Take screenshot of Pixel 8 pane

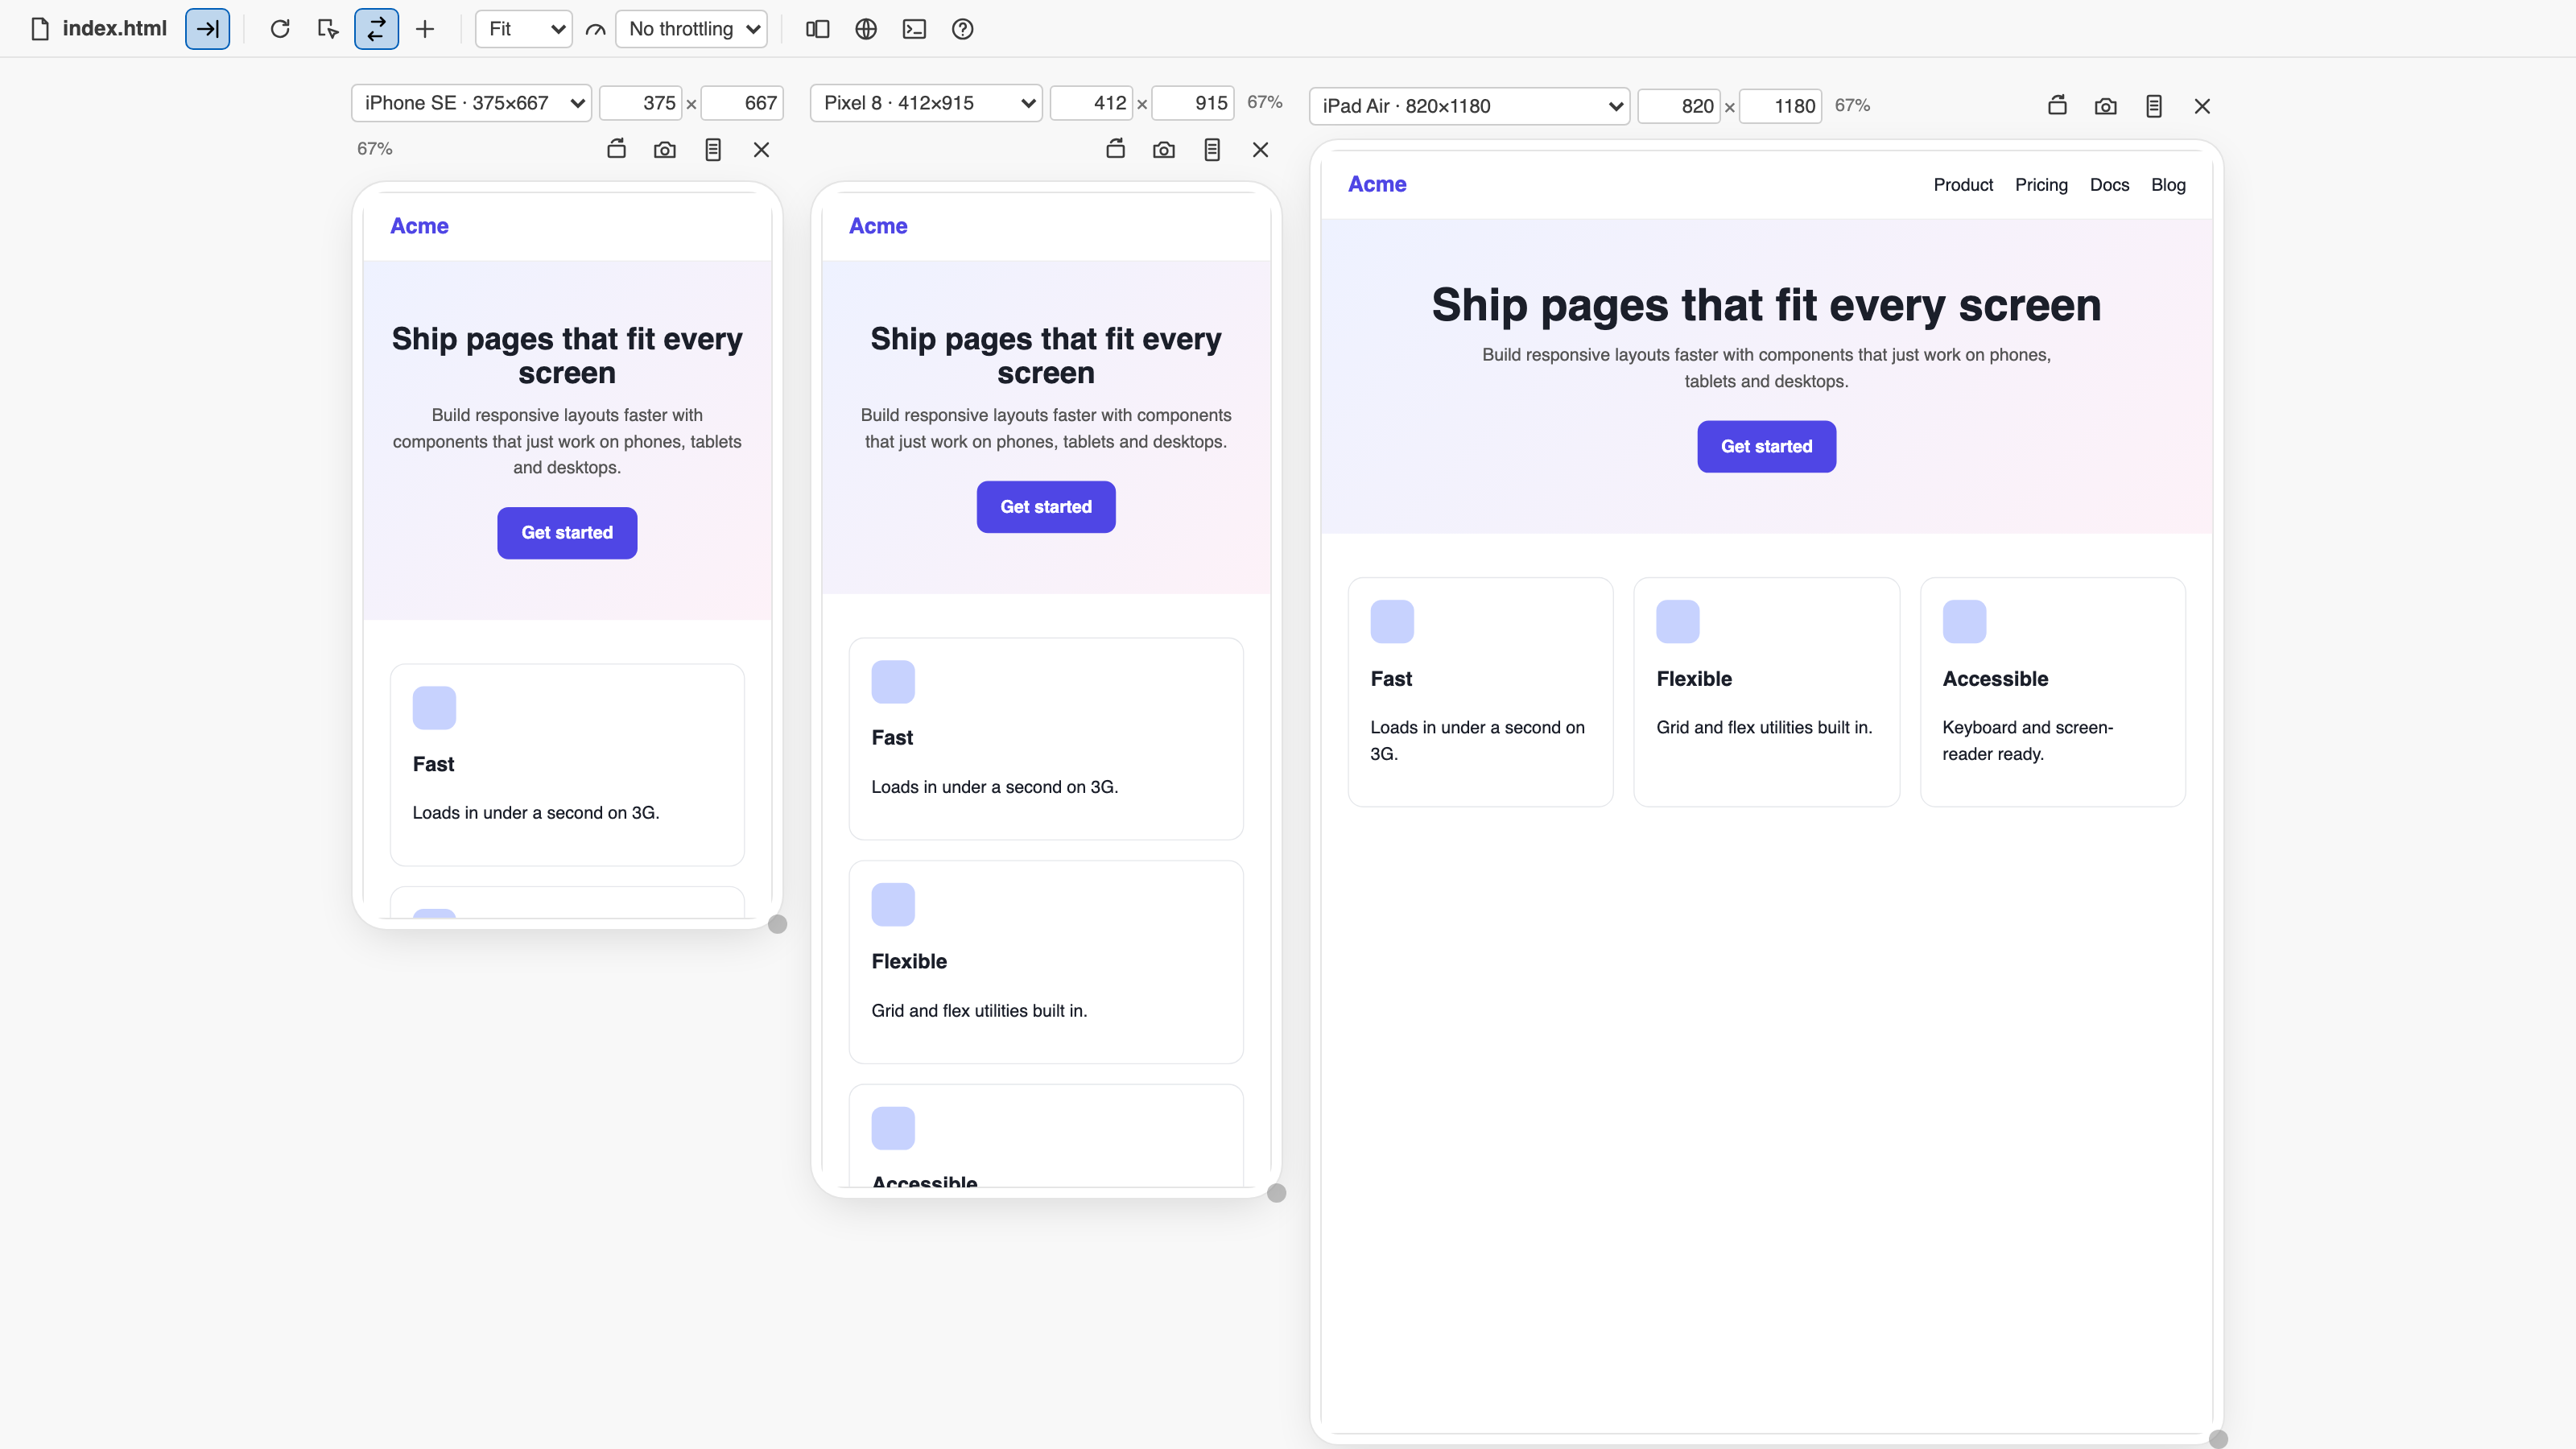[1164, 150]
